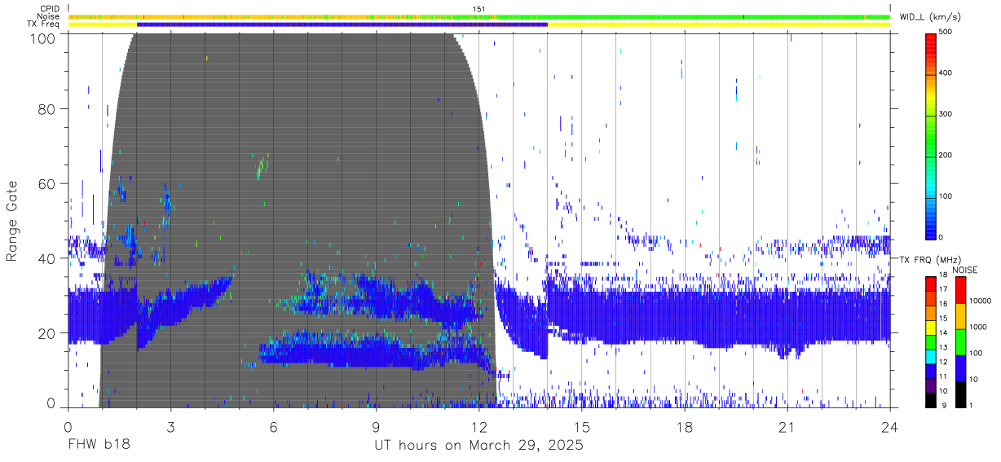Click range gate 40 tick on y-axis
1001x462 pixels.
pos(47,257)
